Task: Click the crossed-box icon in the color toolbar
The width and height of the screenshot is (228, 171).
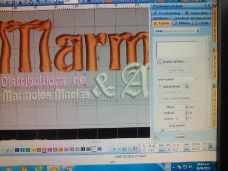Action: coord(130,149)
